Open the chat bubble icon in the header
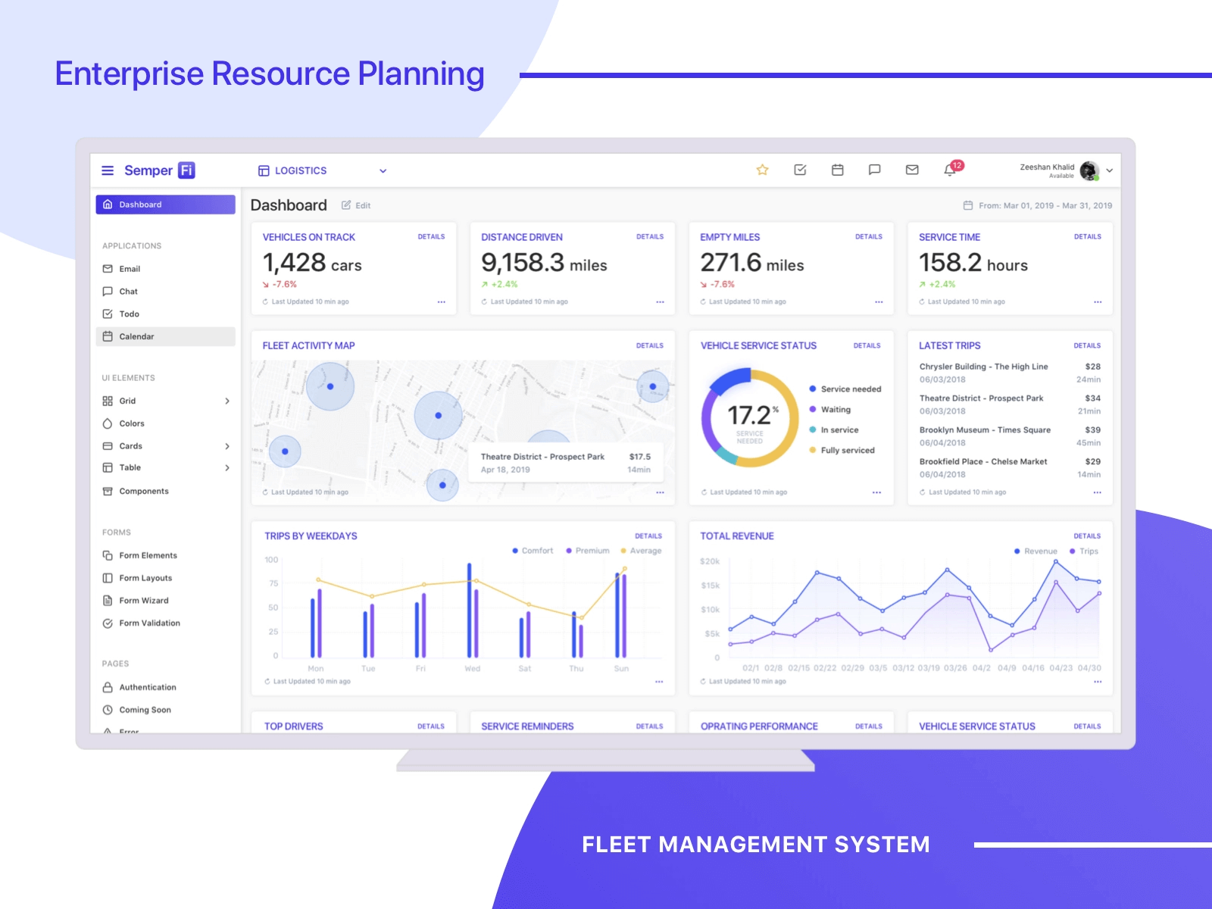The image size is (1212, 909). coord(874,170)
